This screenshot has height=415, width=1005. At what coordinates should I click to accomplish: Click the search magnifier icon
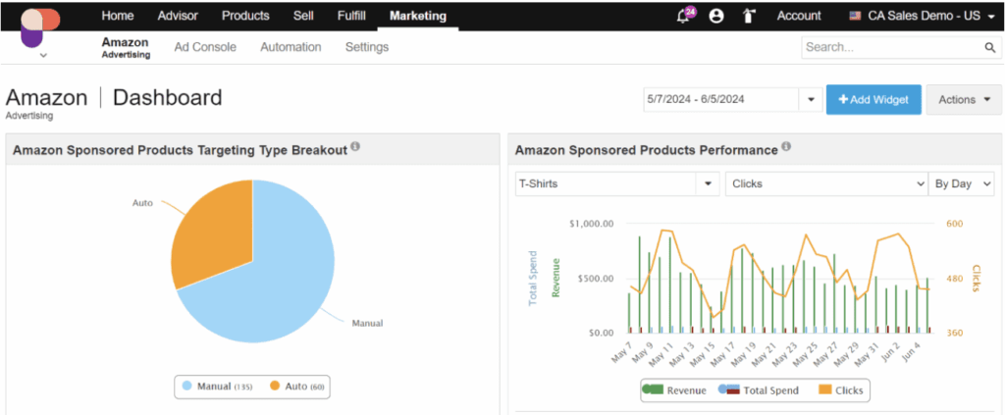click(990, 47)
